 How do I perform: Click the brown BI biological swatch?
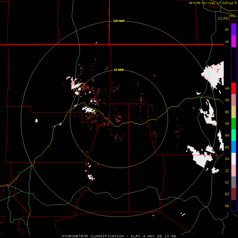234,194
